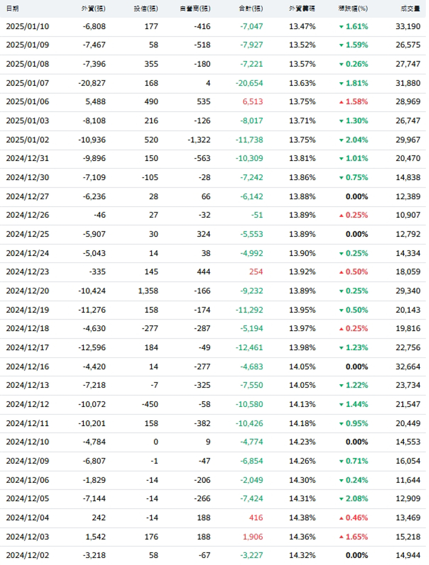Click the 日期 column header
This screenshot has height=565, width=429.
click(x=13, y=8)
